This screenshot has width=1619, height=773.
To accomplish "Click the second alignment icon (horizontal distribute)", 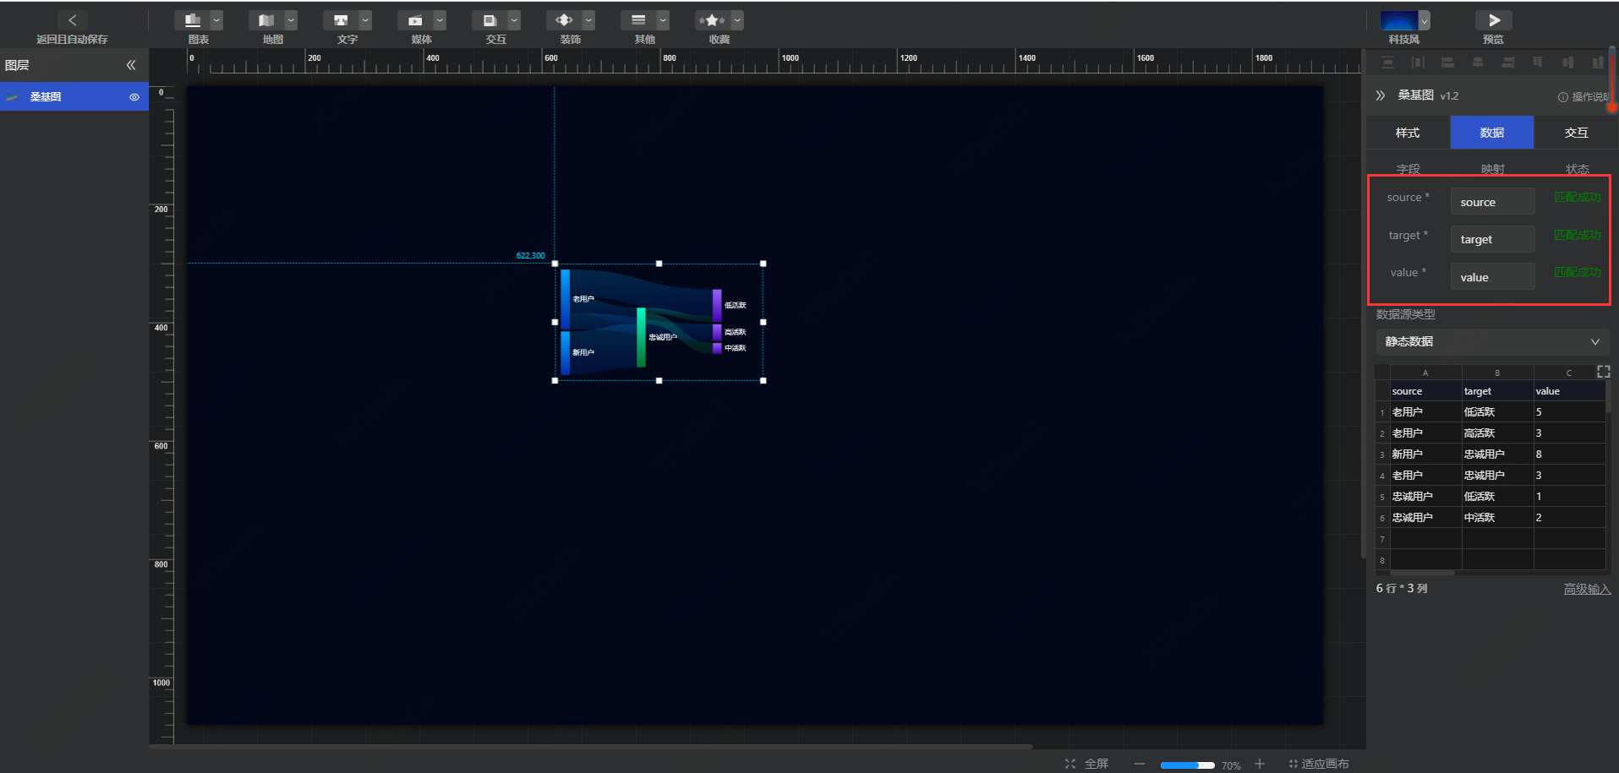I will coord(1418,63).
